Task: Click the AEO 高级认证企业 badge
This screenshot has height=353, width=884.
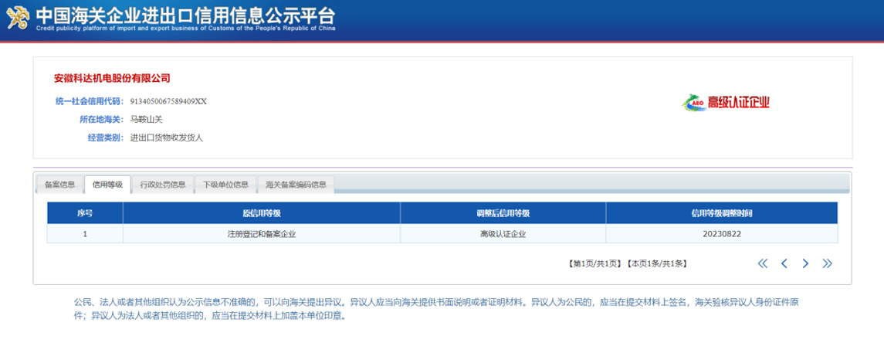Action: click(x=726, y=103)
